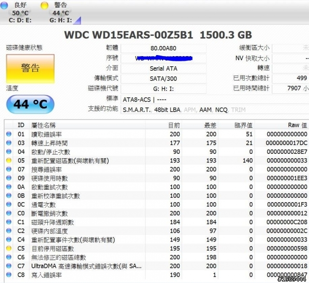Image resolution: width=309 pixels, height=283 pixels.
Task: Click blue status icon of row C2
Action: [9, 231]
